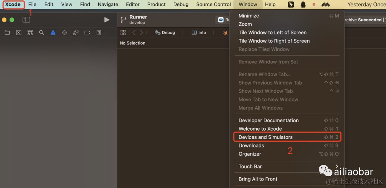The image size is (386, 188).
Task: Select Tile Window to Right of Screen
Action: click(287, 41)
